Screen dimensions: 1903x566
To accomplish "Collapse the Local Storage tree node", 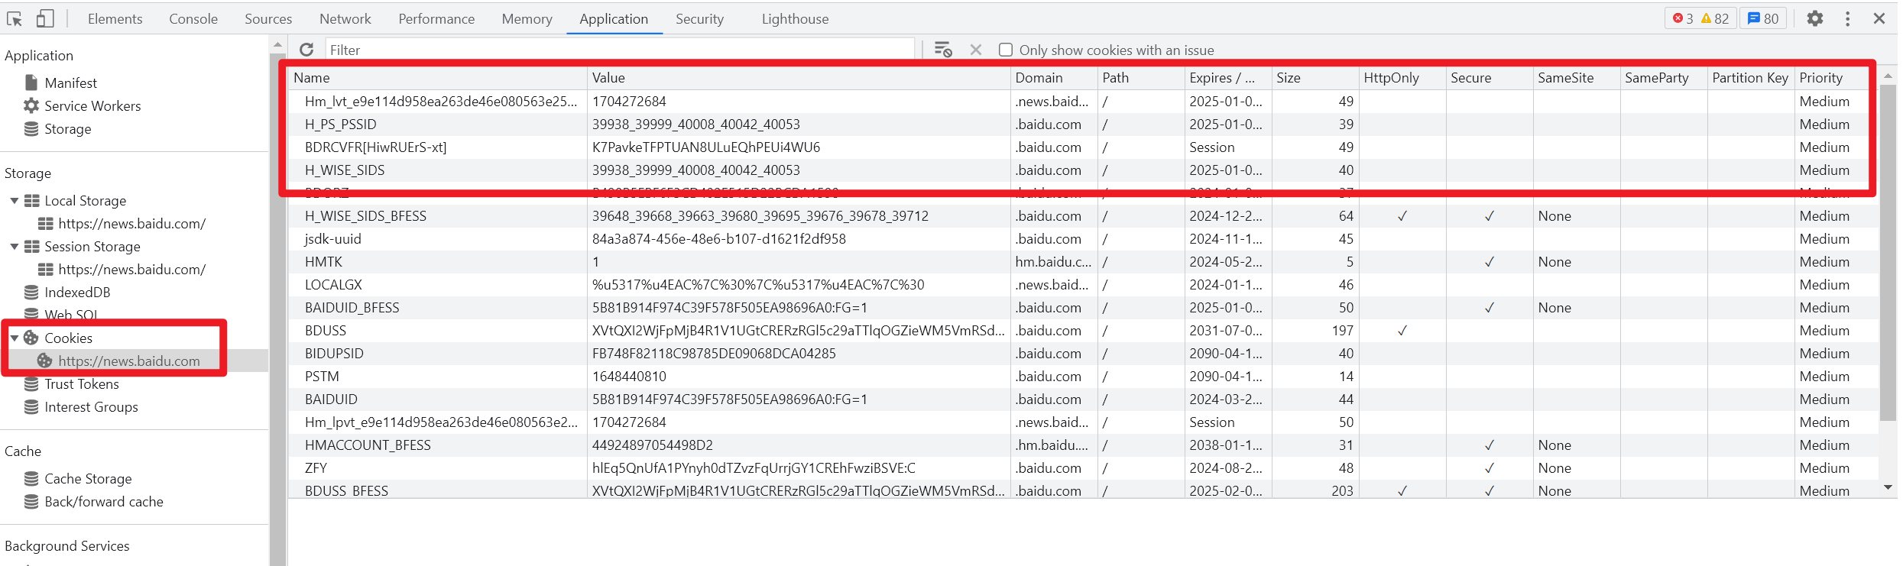I will point(15,201).
